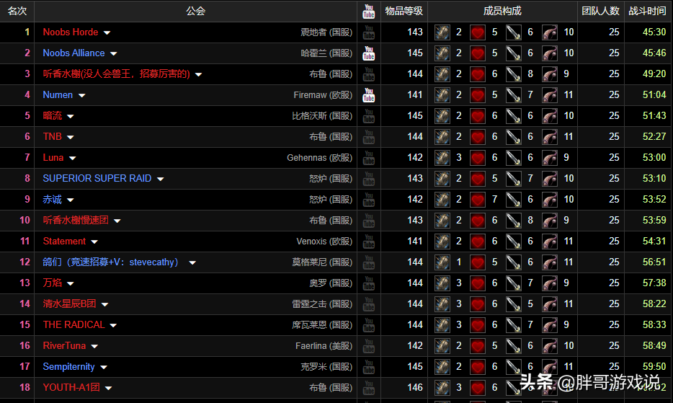
Task: Click the tank icon in THE RADICAL row
Action: 442,325
